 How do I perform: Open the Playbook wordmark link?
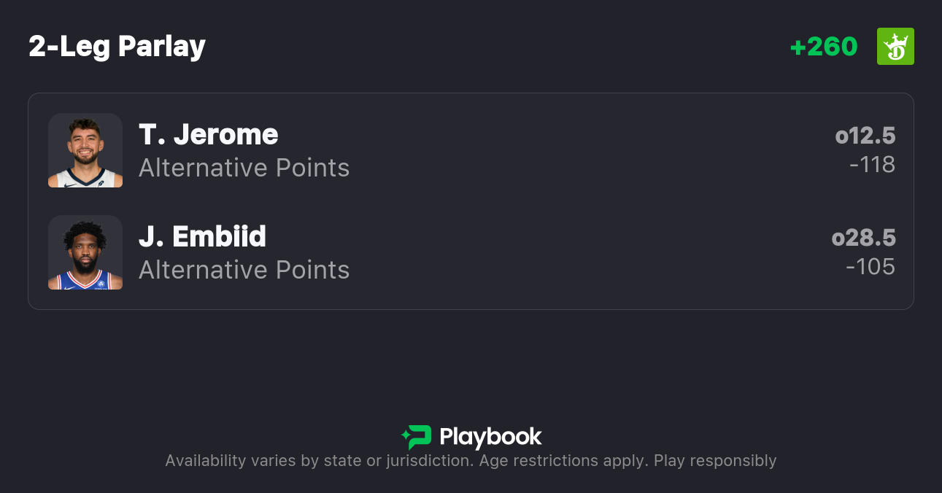tap(490, 437)
